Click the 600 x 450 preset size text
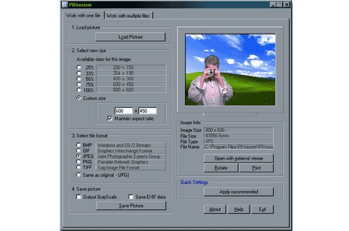Image resolution: width=349 pixels, height=231 pixels. point(124,84)
